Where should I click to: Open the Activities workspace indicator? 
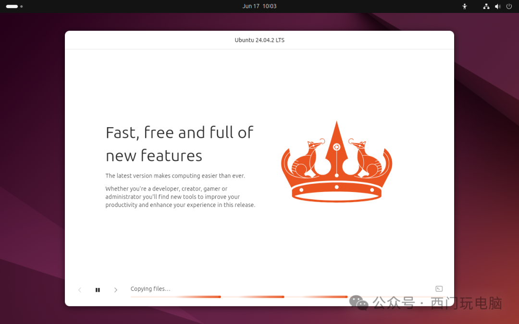[x=14, y=6]
